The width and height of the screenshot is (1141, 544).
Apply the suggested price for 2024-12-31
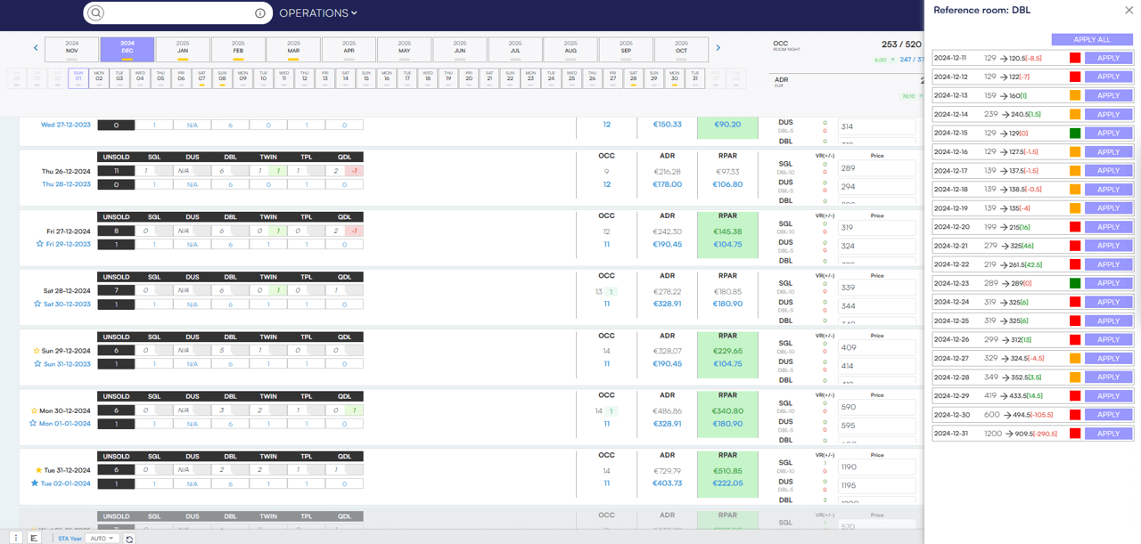(x=1108, y=434)
